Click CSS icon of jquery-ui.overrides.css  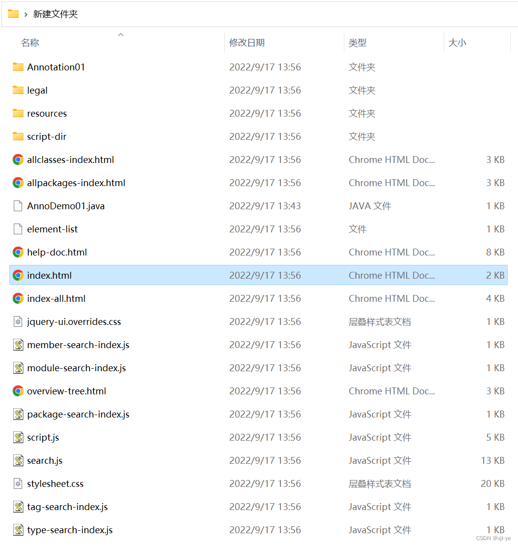pyautogui.click(x=18, y=321)
